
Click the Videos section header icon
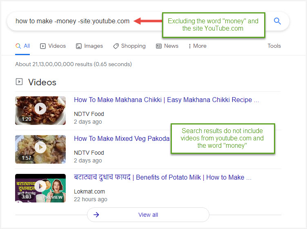[x=19, y=82]
